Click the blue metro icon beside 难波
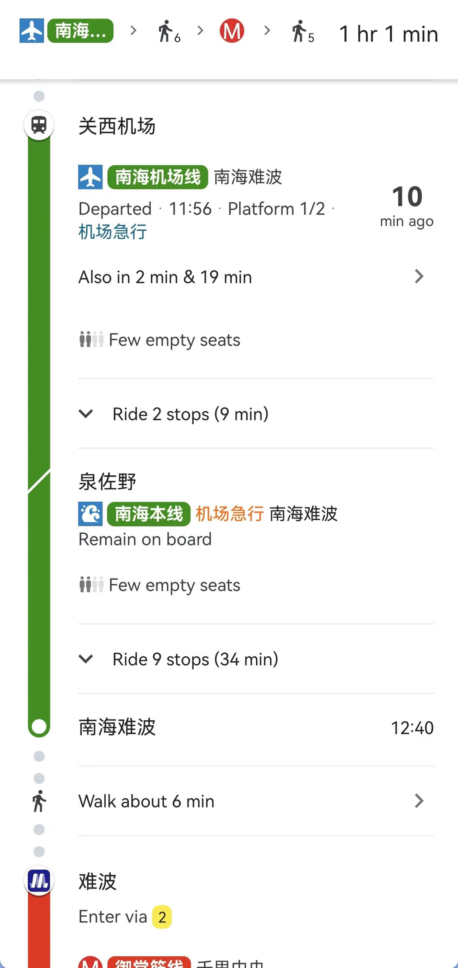Viewport: 458px width, 968px height. (x=39, y=881)
